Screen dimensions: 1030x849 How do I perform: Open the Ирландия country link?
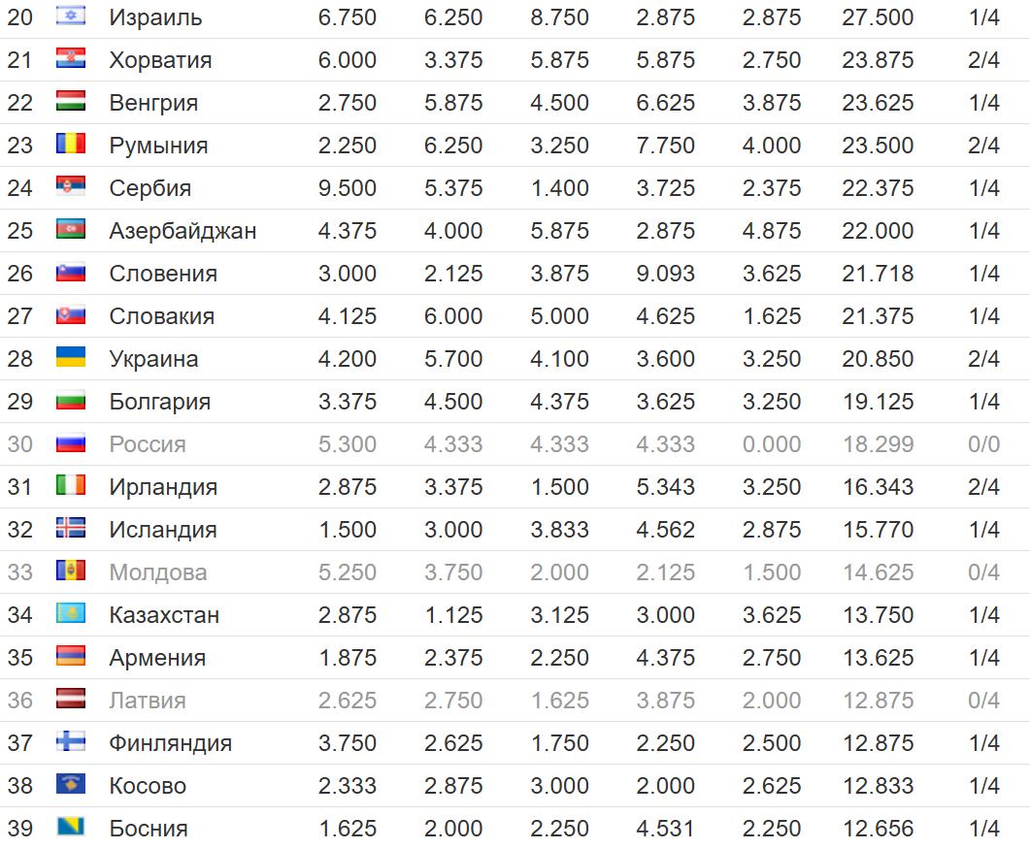(163, 487)
